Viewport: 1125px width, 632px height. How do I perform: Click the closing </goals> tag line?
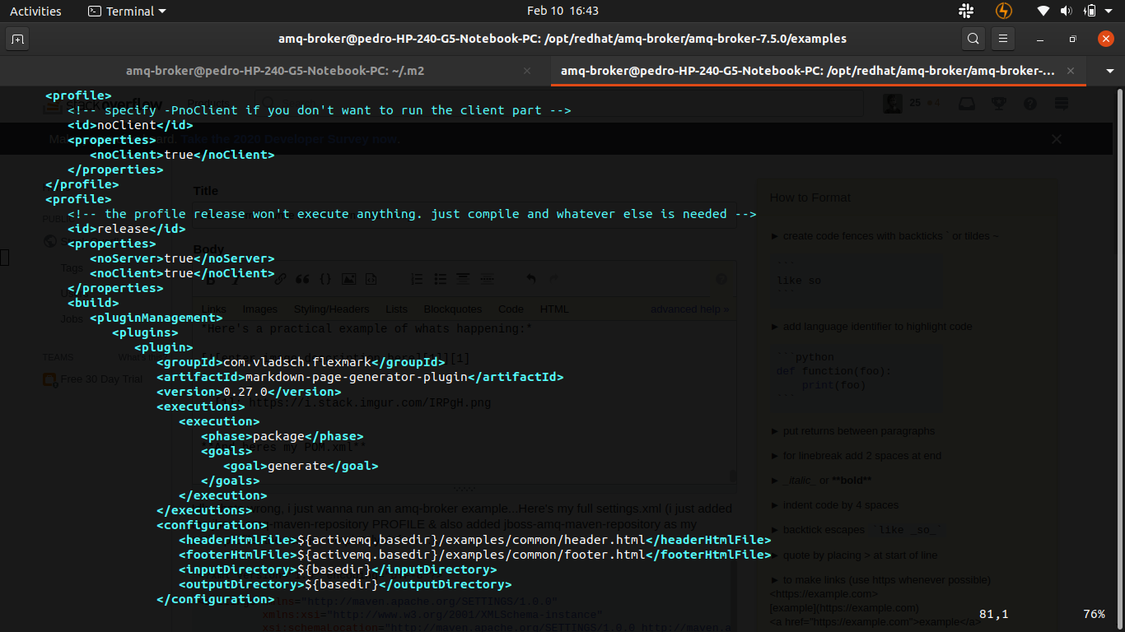pos(230,481)
